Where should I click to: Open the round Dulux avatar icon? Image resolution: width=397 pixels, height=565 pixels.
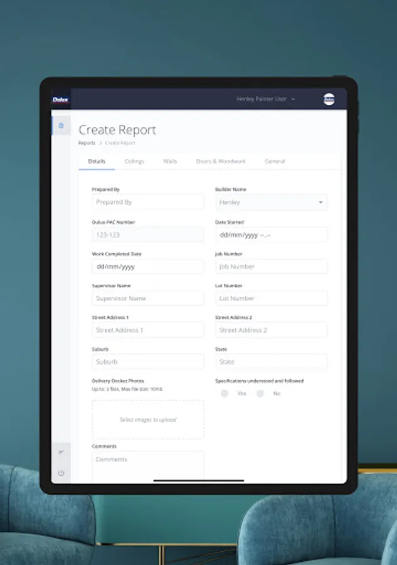(x=329, y=99)
